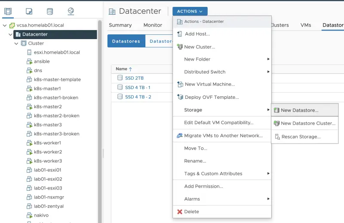
Task: Open the SSD 4 TB - 2 datastore link
Action: coord(138,97)
